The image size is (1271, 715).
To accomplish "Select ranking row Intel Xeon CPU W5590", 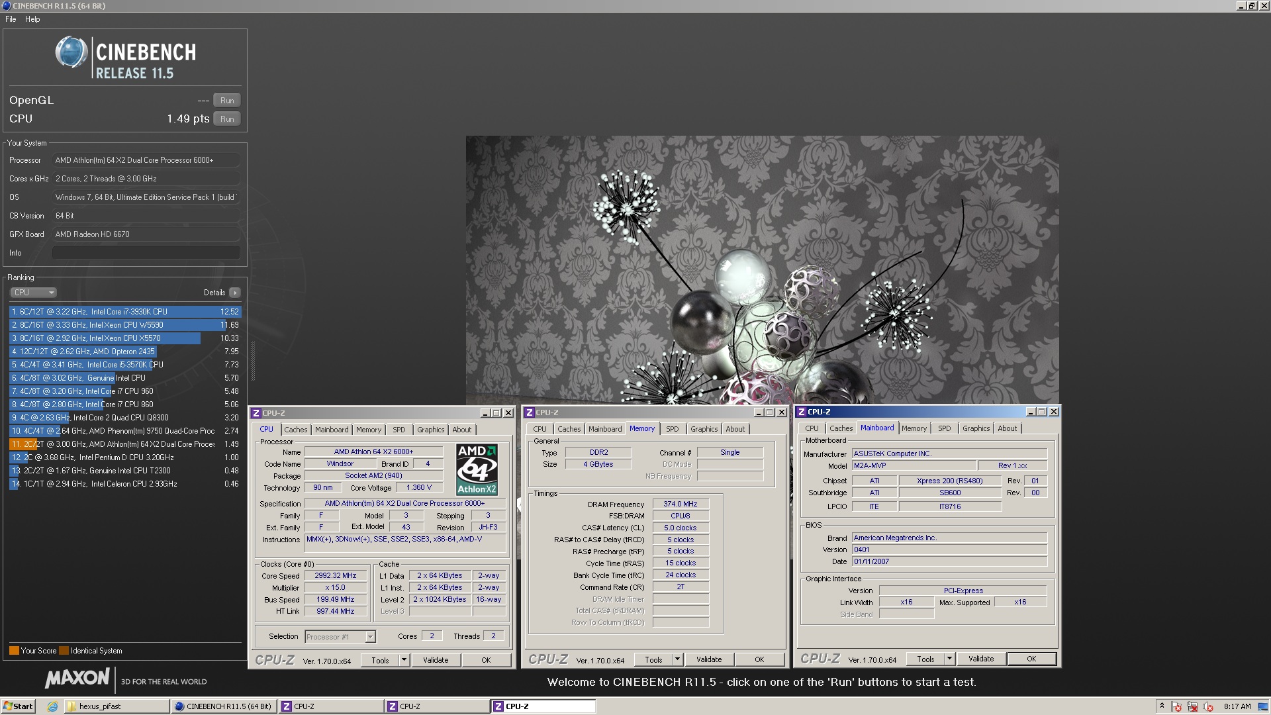I will (x=125, y=325).
